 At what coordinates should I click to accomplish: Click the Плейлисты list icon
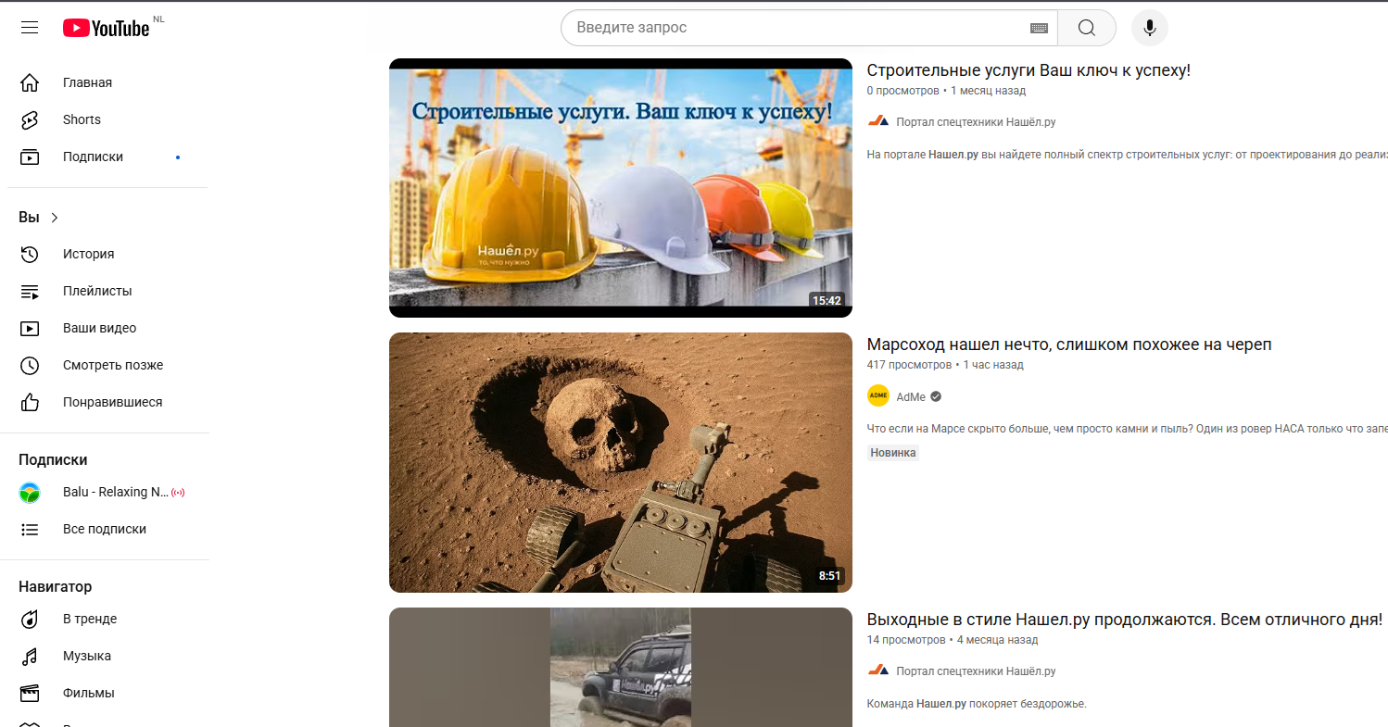coord(30,291)
